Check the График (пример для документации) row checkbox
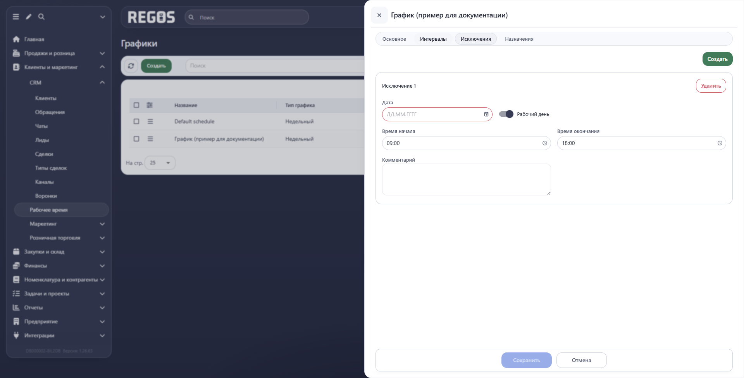The height and width of the screenshot is (378, 744). (x=136, y=139)
